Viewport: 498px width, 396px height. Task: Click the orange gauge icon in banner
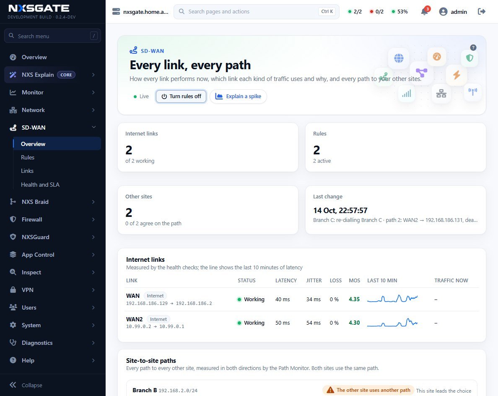click(x=437, y=57)
